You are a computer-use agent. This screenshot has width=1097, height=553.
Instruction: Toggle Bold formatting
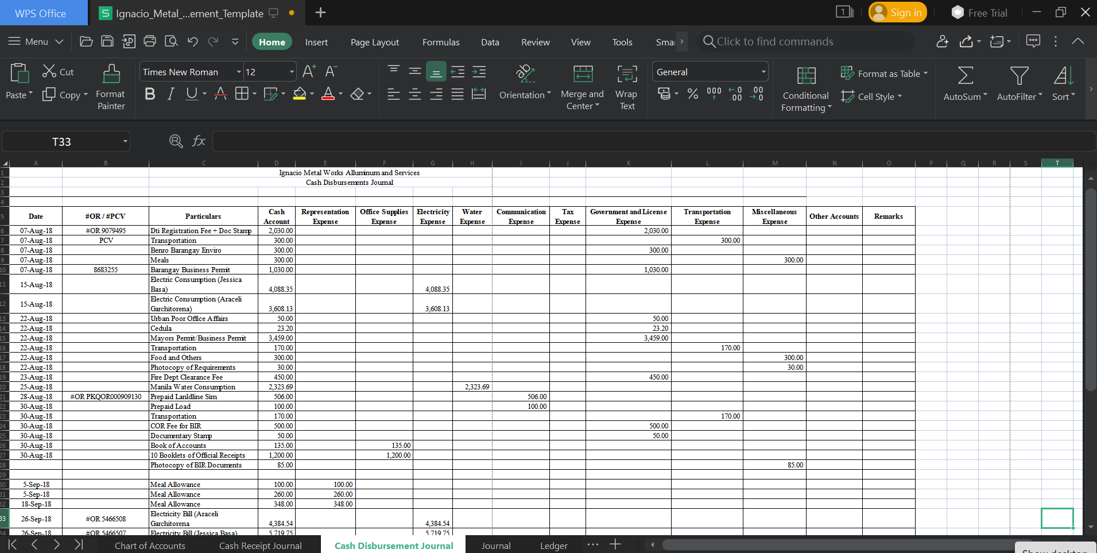pos(150,94)
